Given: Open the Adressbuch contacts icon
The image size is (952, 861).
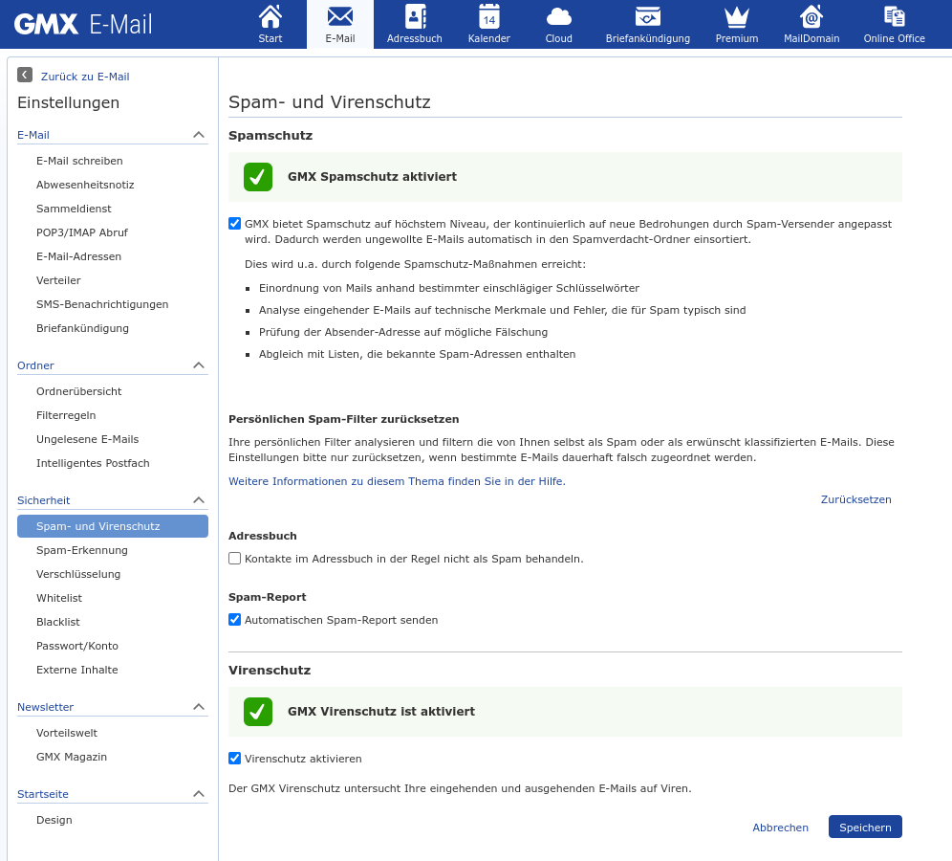Looking at the screenshot, I should 415,17.
